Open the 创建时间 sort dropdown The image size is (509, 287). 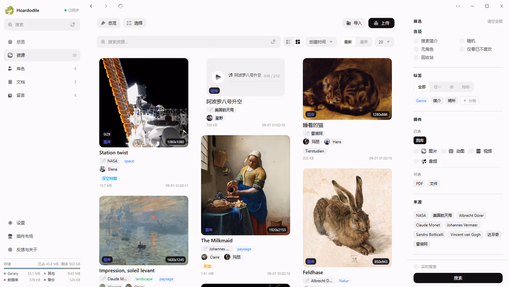coord(321,42)
